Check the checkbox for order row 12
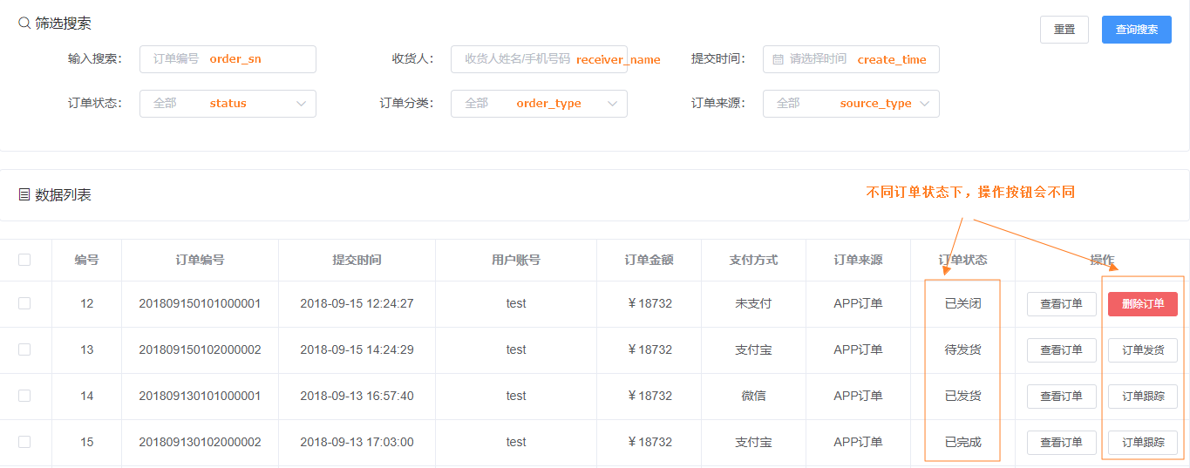The height and width of the screenshot is (468, 1190). point(24,303)
